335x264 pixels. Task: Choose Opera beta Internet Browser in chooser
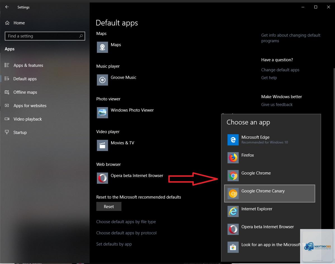(x=267, y=227)
